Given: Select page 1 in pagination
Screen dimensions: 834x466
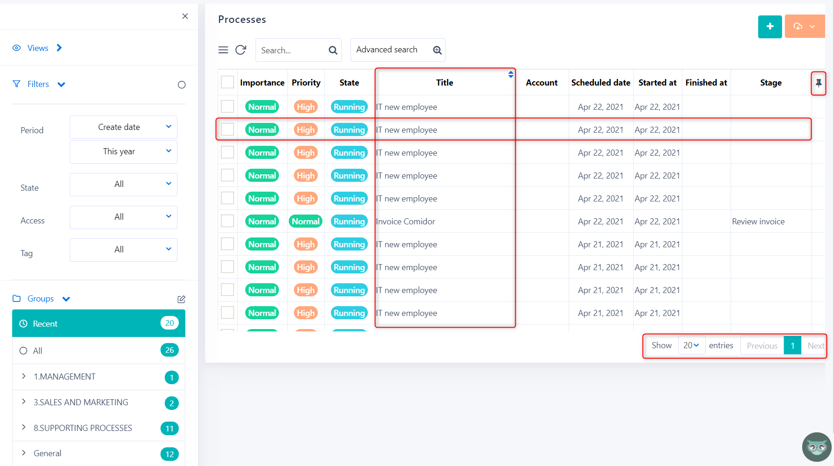Looking at the screenshot, I should 792,346.
